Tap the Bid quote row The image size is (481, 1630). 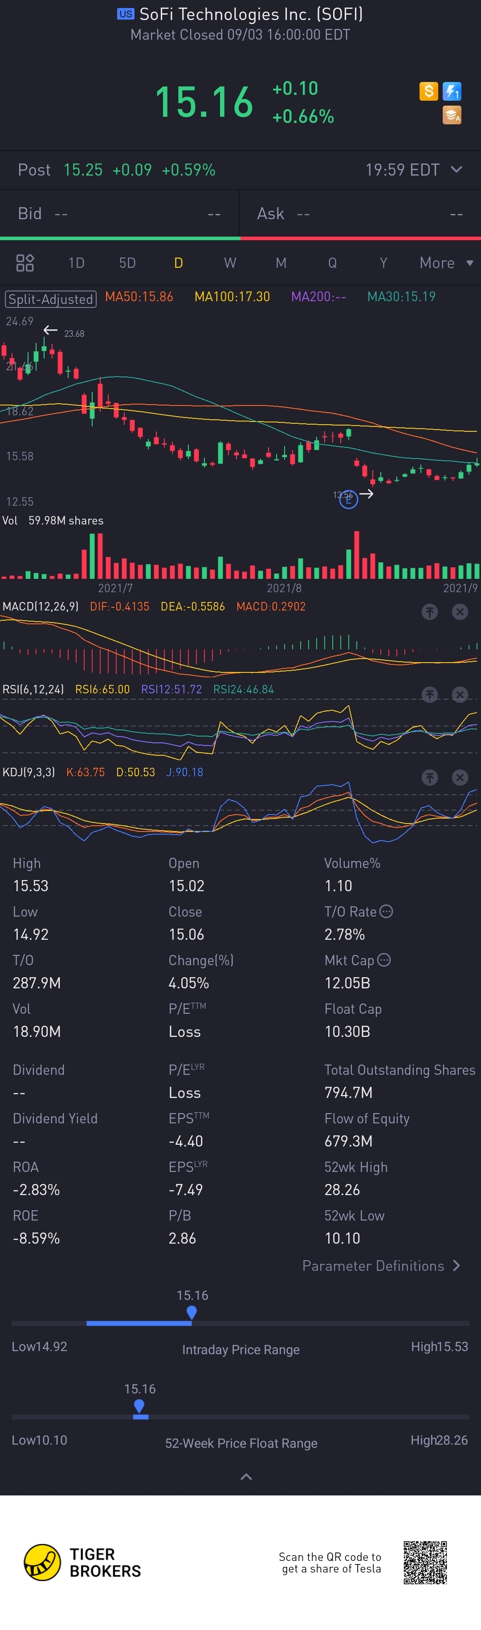click(119, 214)
